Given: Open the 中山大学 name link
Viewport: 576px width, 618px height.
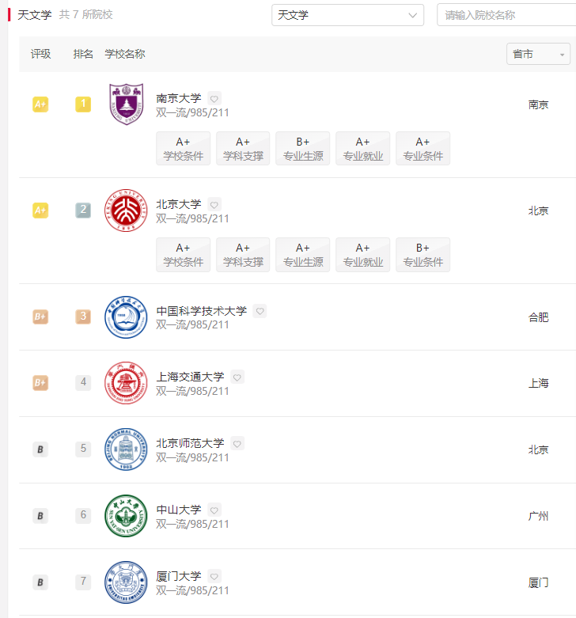Looking at the screenshot, I should coord(179,510).
